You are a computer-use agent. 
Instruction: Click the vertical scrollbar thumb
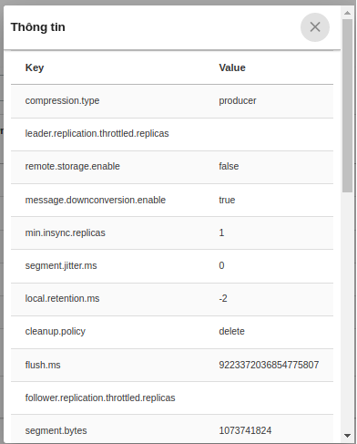point(347,106)
